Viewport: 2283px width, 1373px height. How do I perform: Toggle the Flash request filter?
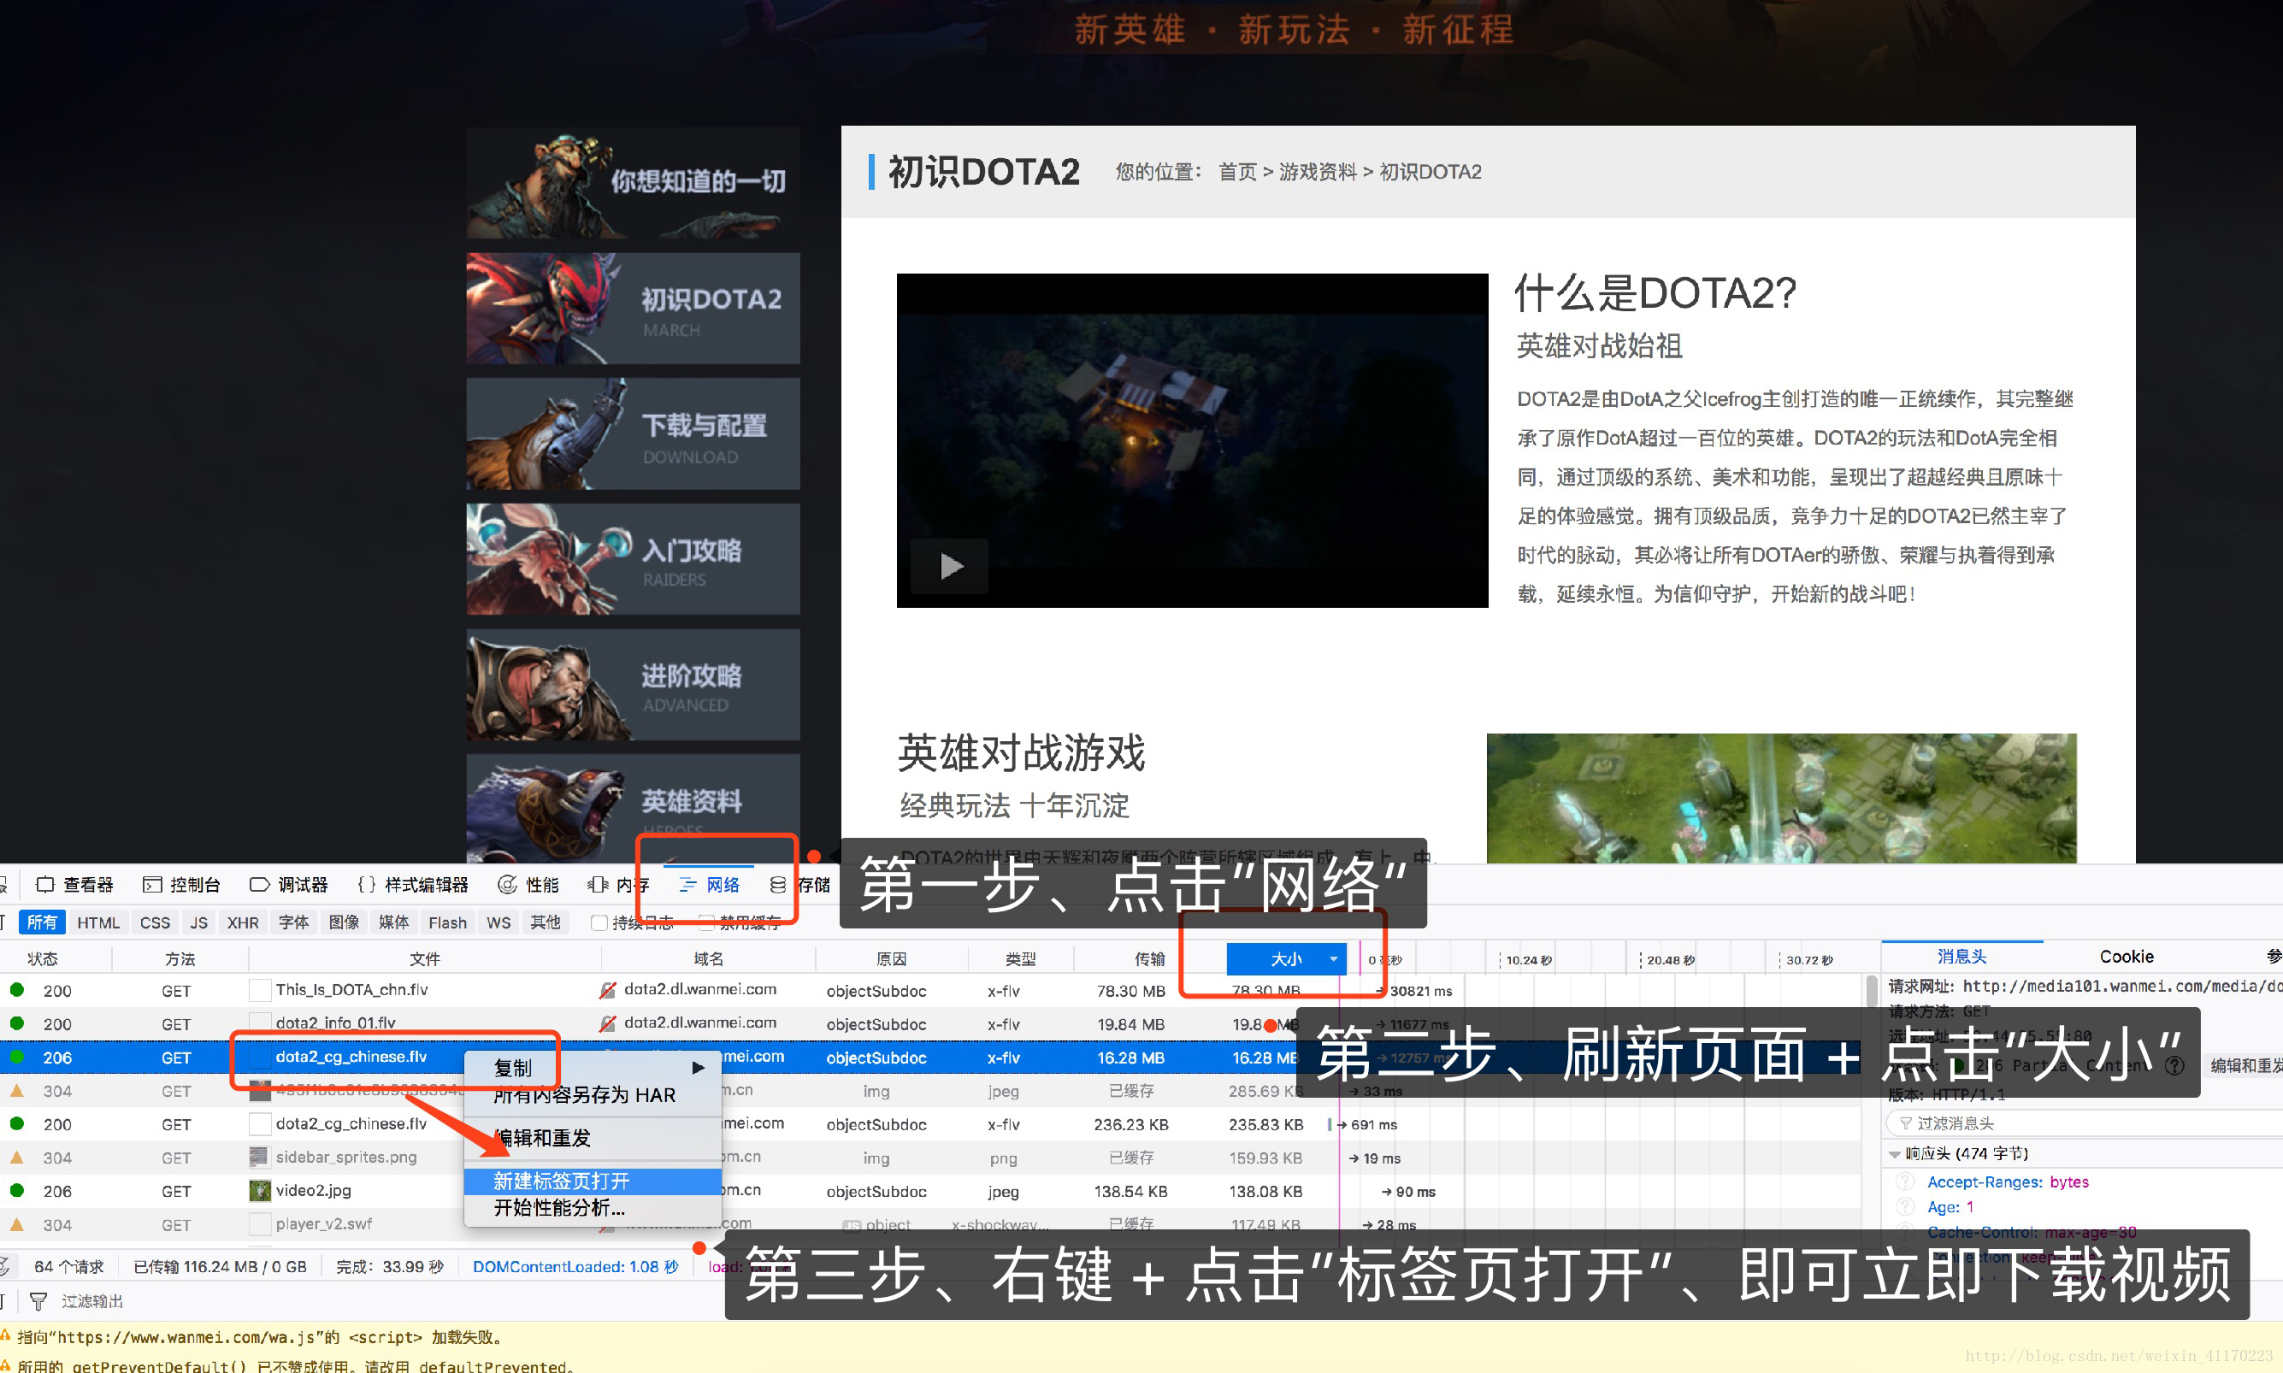[x=448, y=922]
